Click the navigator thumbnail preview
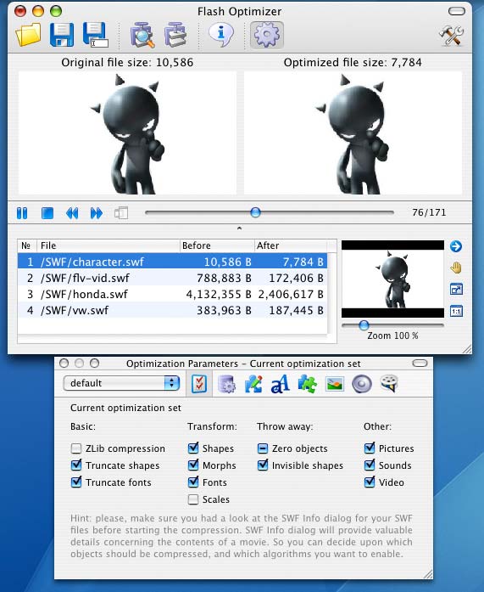 coord(392,279)
